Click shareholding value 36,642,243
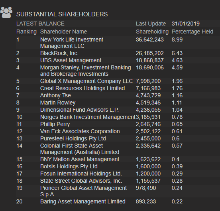 tap(150, 40)
